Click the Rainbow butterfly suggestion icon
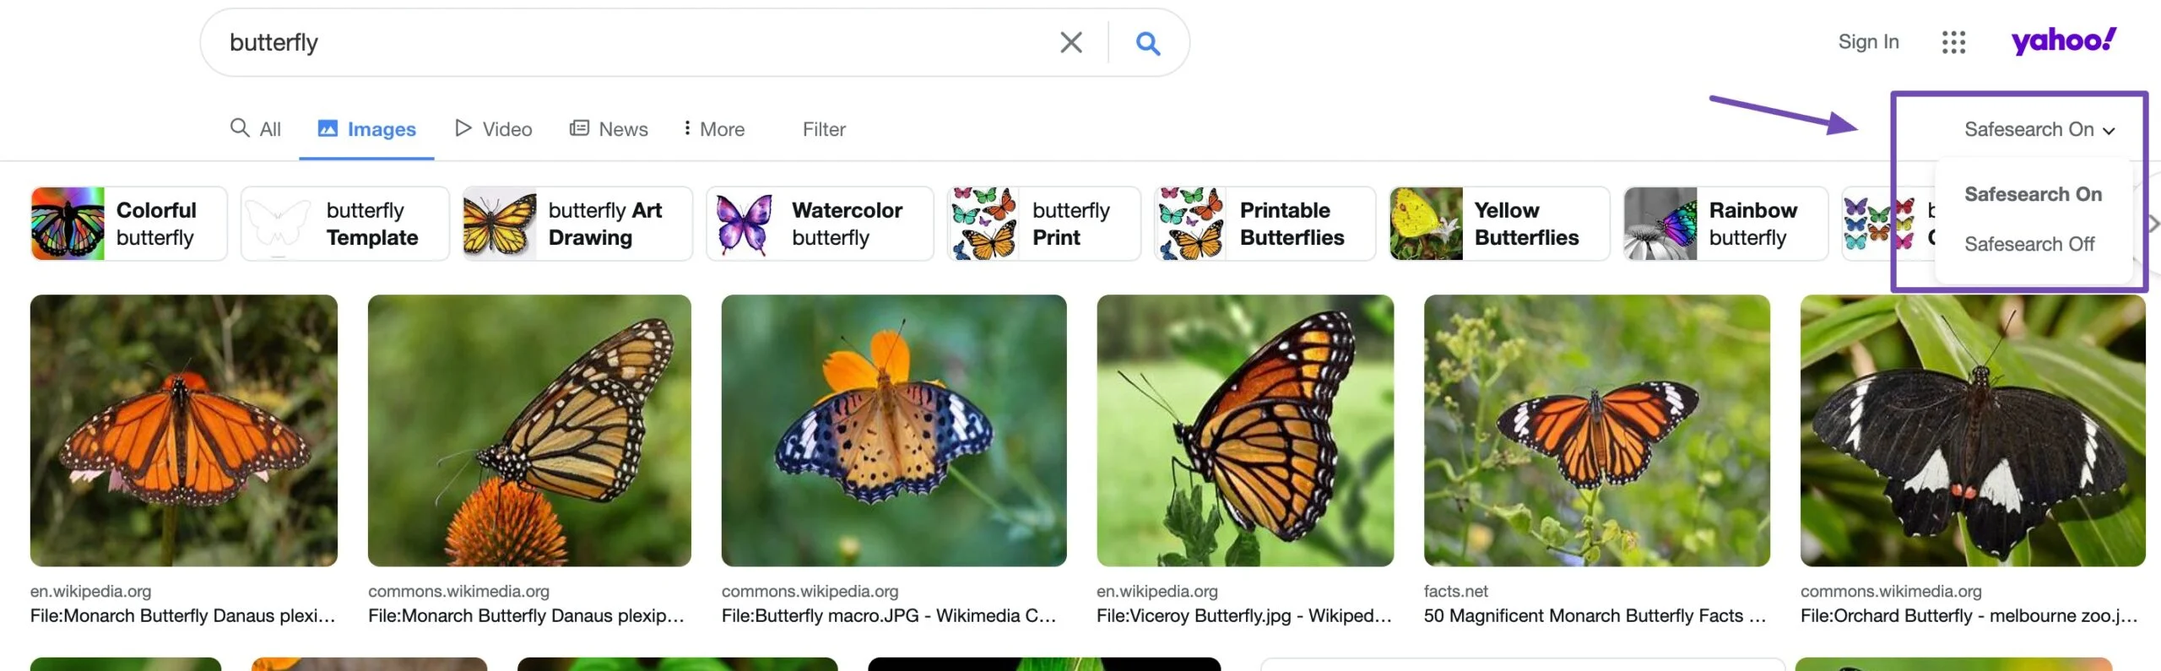The image size is (2161, 671). pos(1660,224)
